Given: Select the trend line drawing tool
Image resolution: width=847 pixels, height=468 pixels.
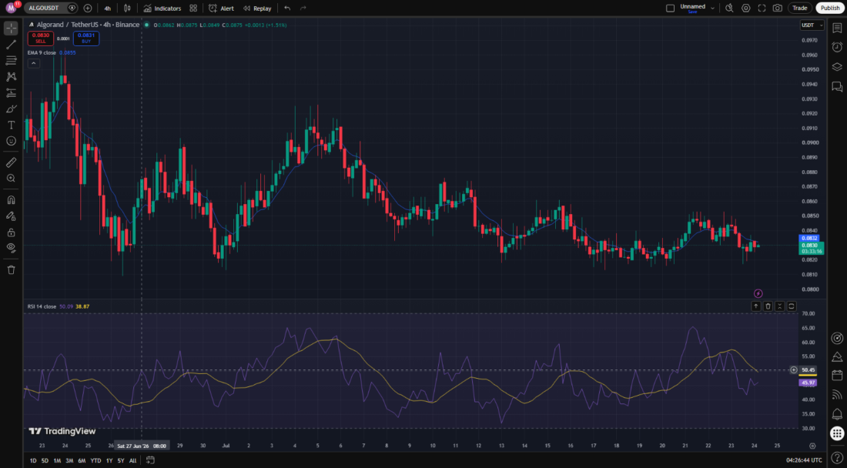Looking at the screenshot, I should (12, 45).
